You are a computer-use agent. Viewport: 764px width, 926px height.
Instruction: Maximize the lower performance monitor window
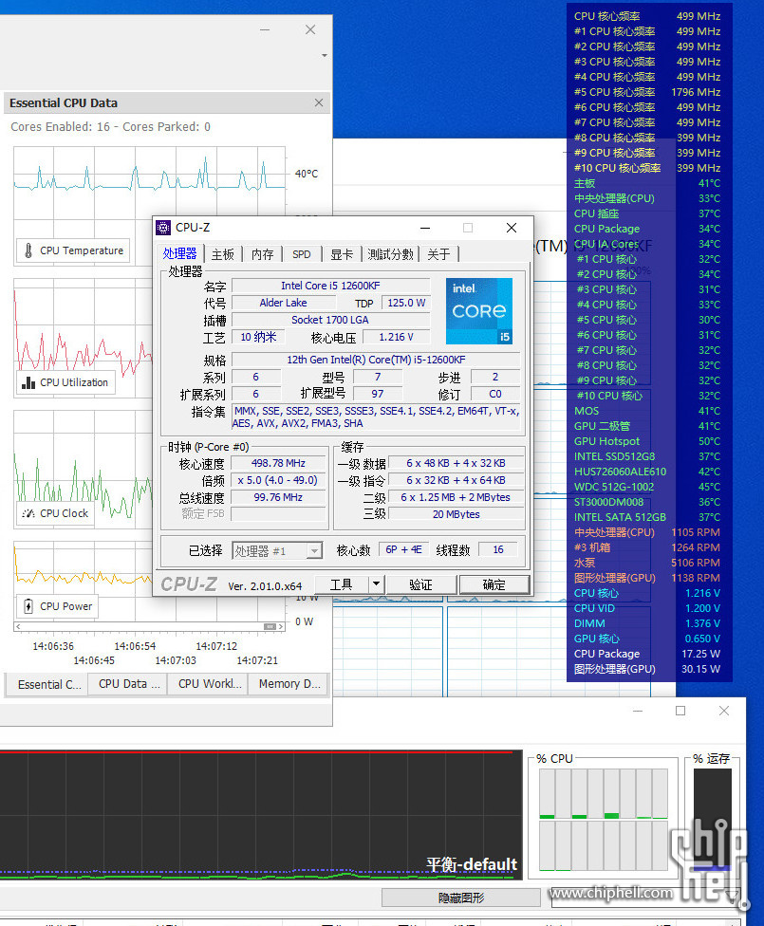680,711
